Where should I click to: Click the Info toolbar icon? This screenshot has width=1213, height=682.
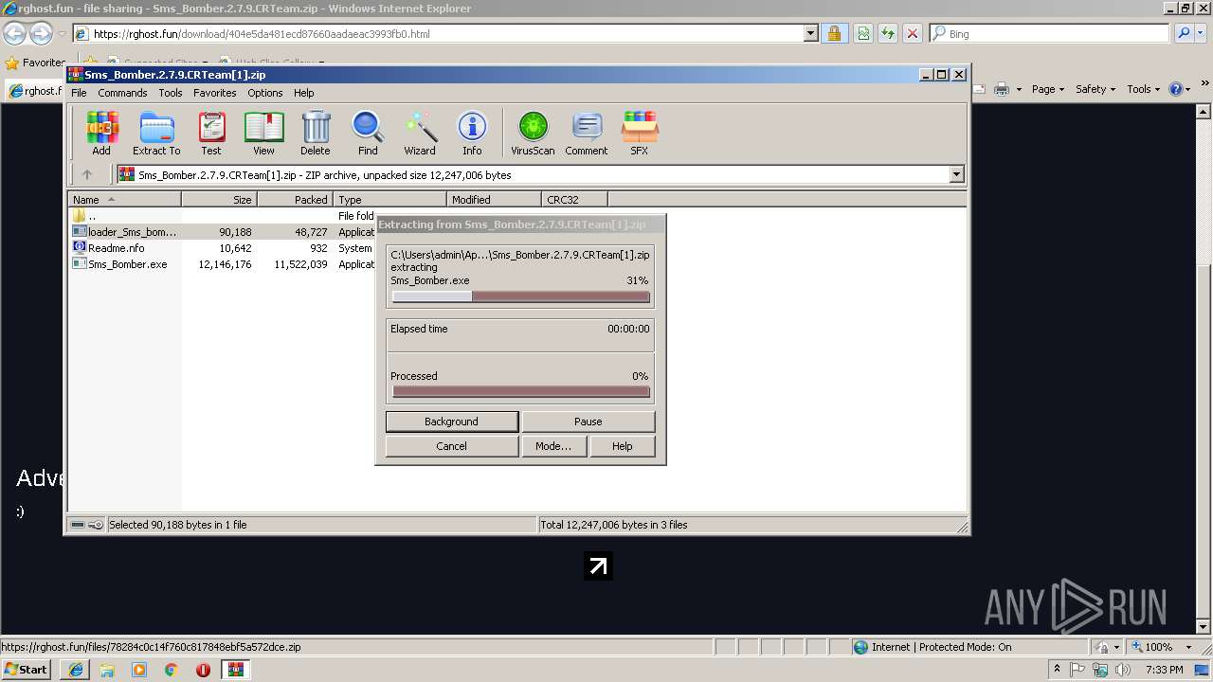pyautogui.click(x=472, y=133)
